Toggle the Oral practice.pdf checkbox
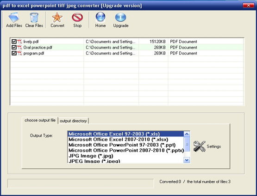257x196 pixels. click(x=14, y=47)
